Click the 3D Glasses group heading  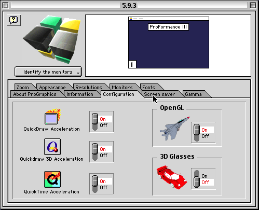(x=177, y=157)
